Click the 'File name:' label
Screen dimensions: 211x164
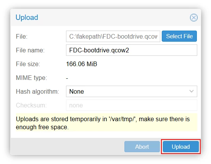click(x=30, y=50)
